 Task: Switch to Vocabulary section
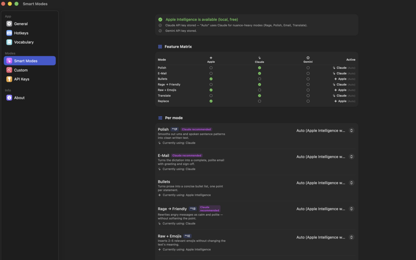pyautogui.click(x=30, y=42)
